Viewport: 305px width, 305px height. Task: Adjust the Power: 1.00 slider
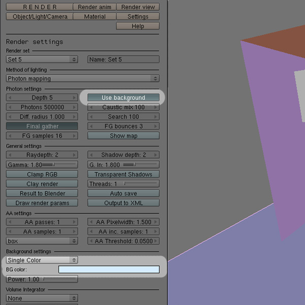click(42, 279)
